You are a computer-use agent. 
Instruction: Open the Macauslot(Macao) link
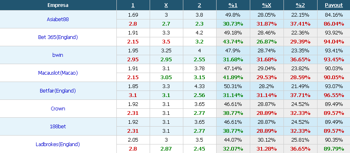coord(58,73)
